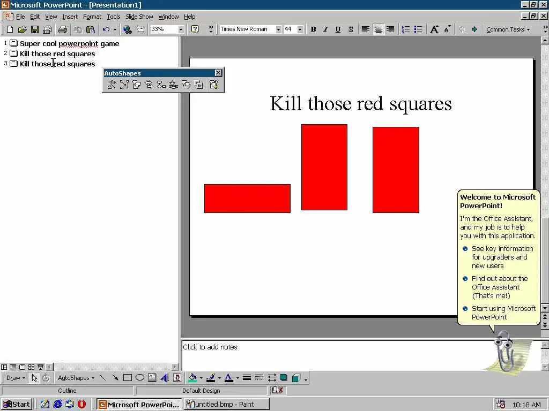The width and height of the screenshot is (549, 411).
Task: Open the Insert menu
Action: [70, 17]
